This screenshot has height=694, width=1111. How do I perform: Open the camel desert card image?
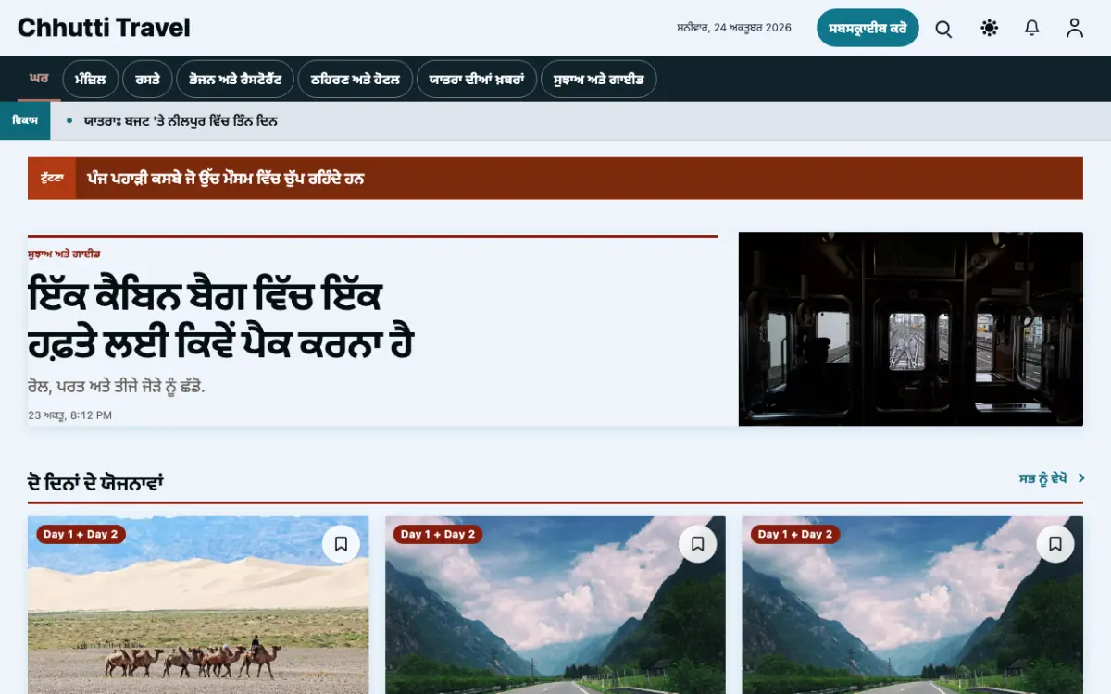tap(198, 605)
